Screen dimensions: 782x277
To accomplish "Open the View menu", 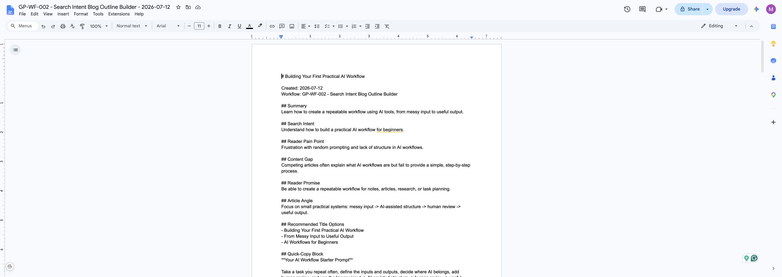I will (x=48, y=14).
